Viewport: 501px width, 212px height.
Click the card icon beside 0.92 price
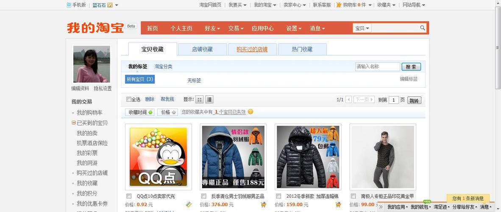pos(189,204)
